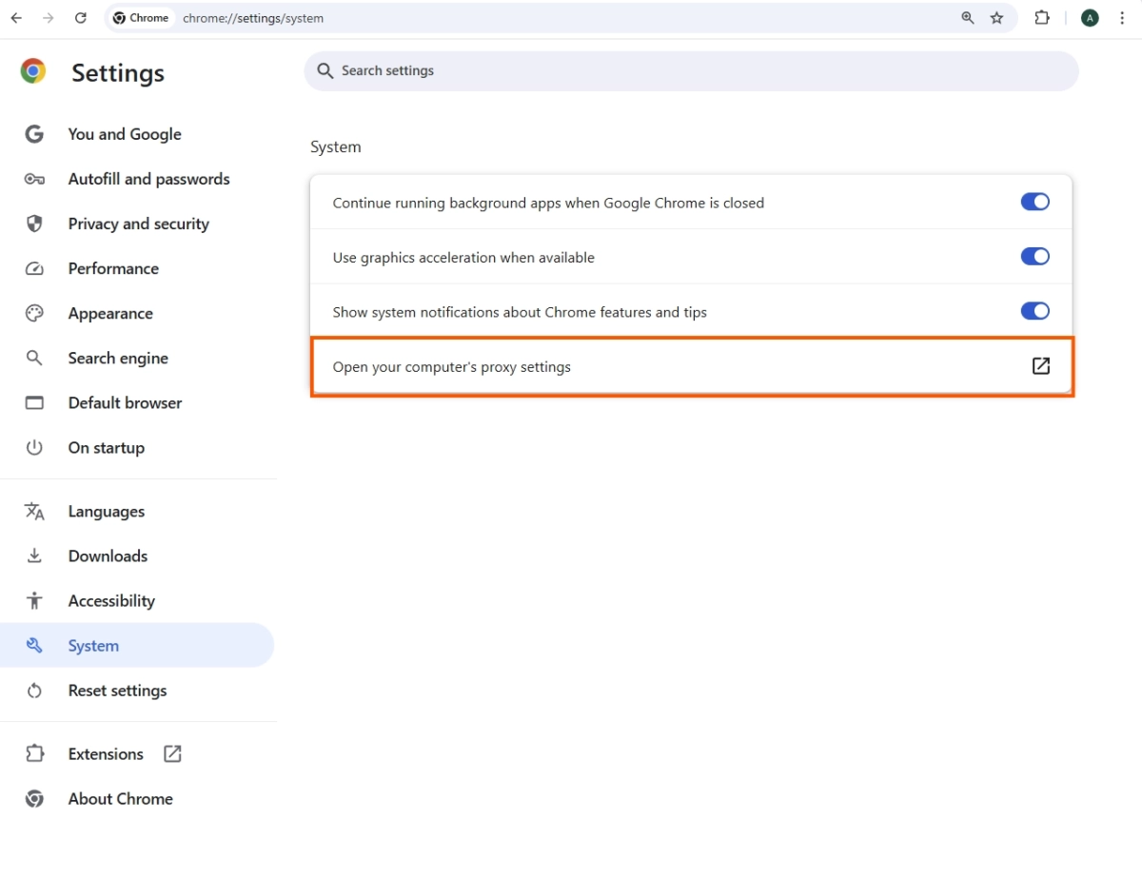The image size is (1142, 877).
Task: Open your computer's proxy settings
Action: click(692, 366)
